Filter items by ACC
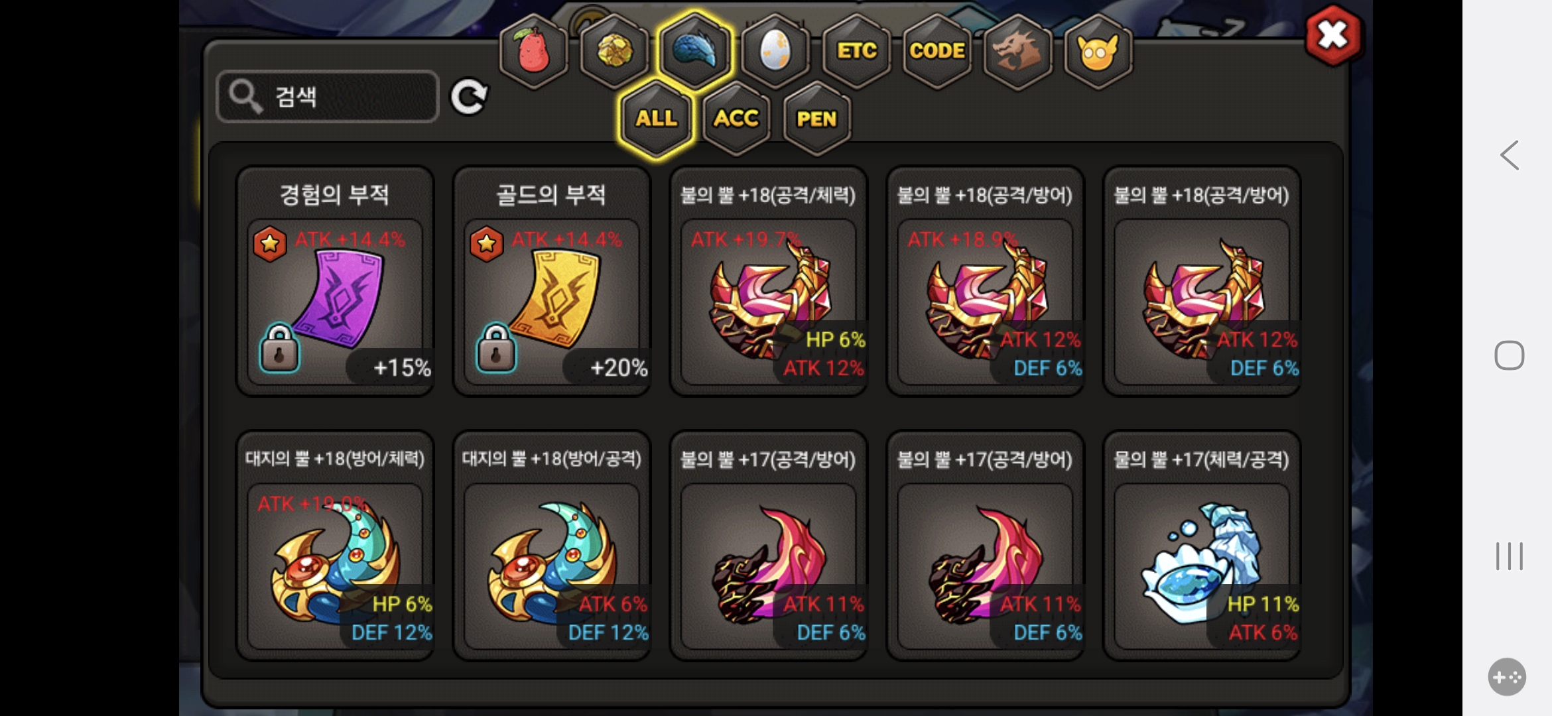Viewport: 1552px width, 716px height. pos(736,119)
